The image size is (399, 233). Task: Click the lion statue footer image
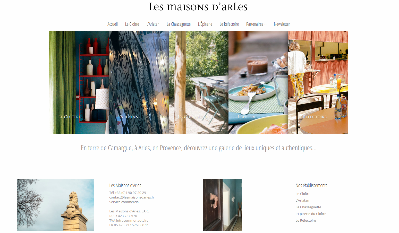(x=56, y=205)
